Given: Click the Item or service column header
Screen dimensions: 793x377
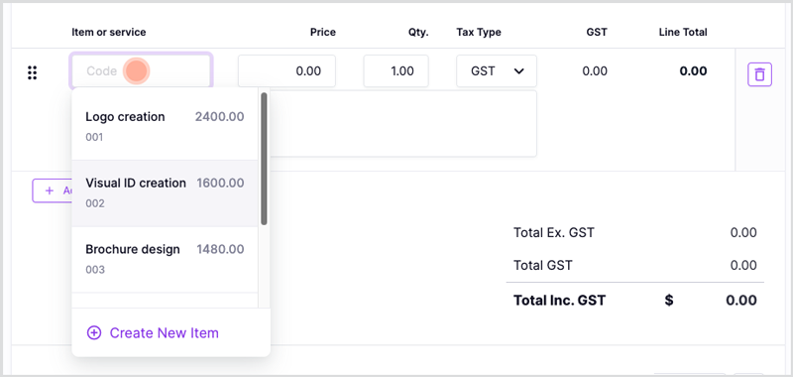Looking at the screenshot, I should 109,33.
